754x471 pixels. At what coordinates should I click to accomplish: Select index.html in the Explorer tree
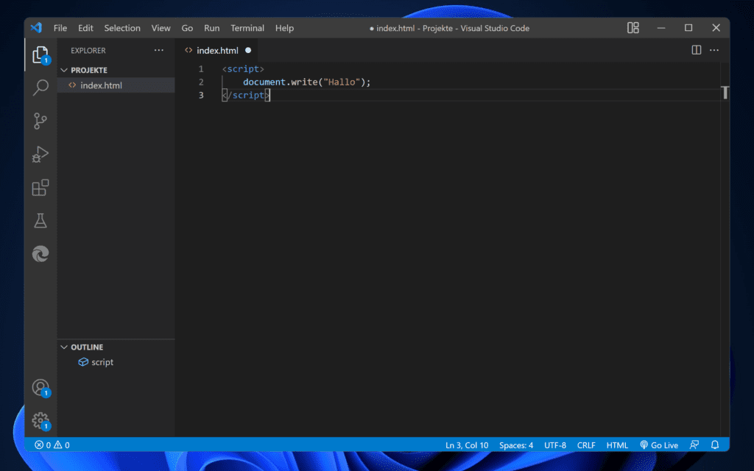tap(101, 85)
